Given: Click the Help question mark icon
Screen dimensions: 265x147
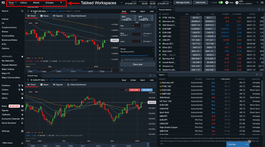Looking at the screenshot, I should [x=227, y=2].
